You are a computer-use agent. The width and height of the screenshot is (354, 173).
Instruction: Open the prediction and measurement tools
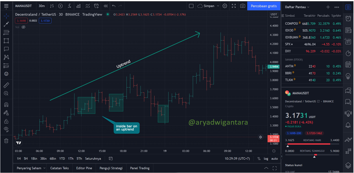(x=6, y=66)
